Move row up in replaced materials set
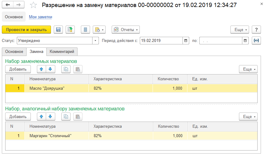The image size is (264, 156). 42,69
